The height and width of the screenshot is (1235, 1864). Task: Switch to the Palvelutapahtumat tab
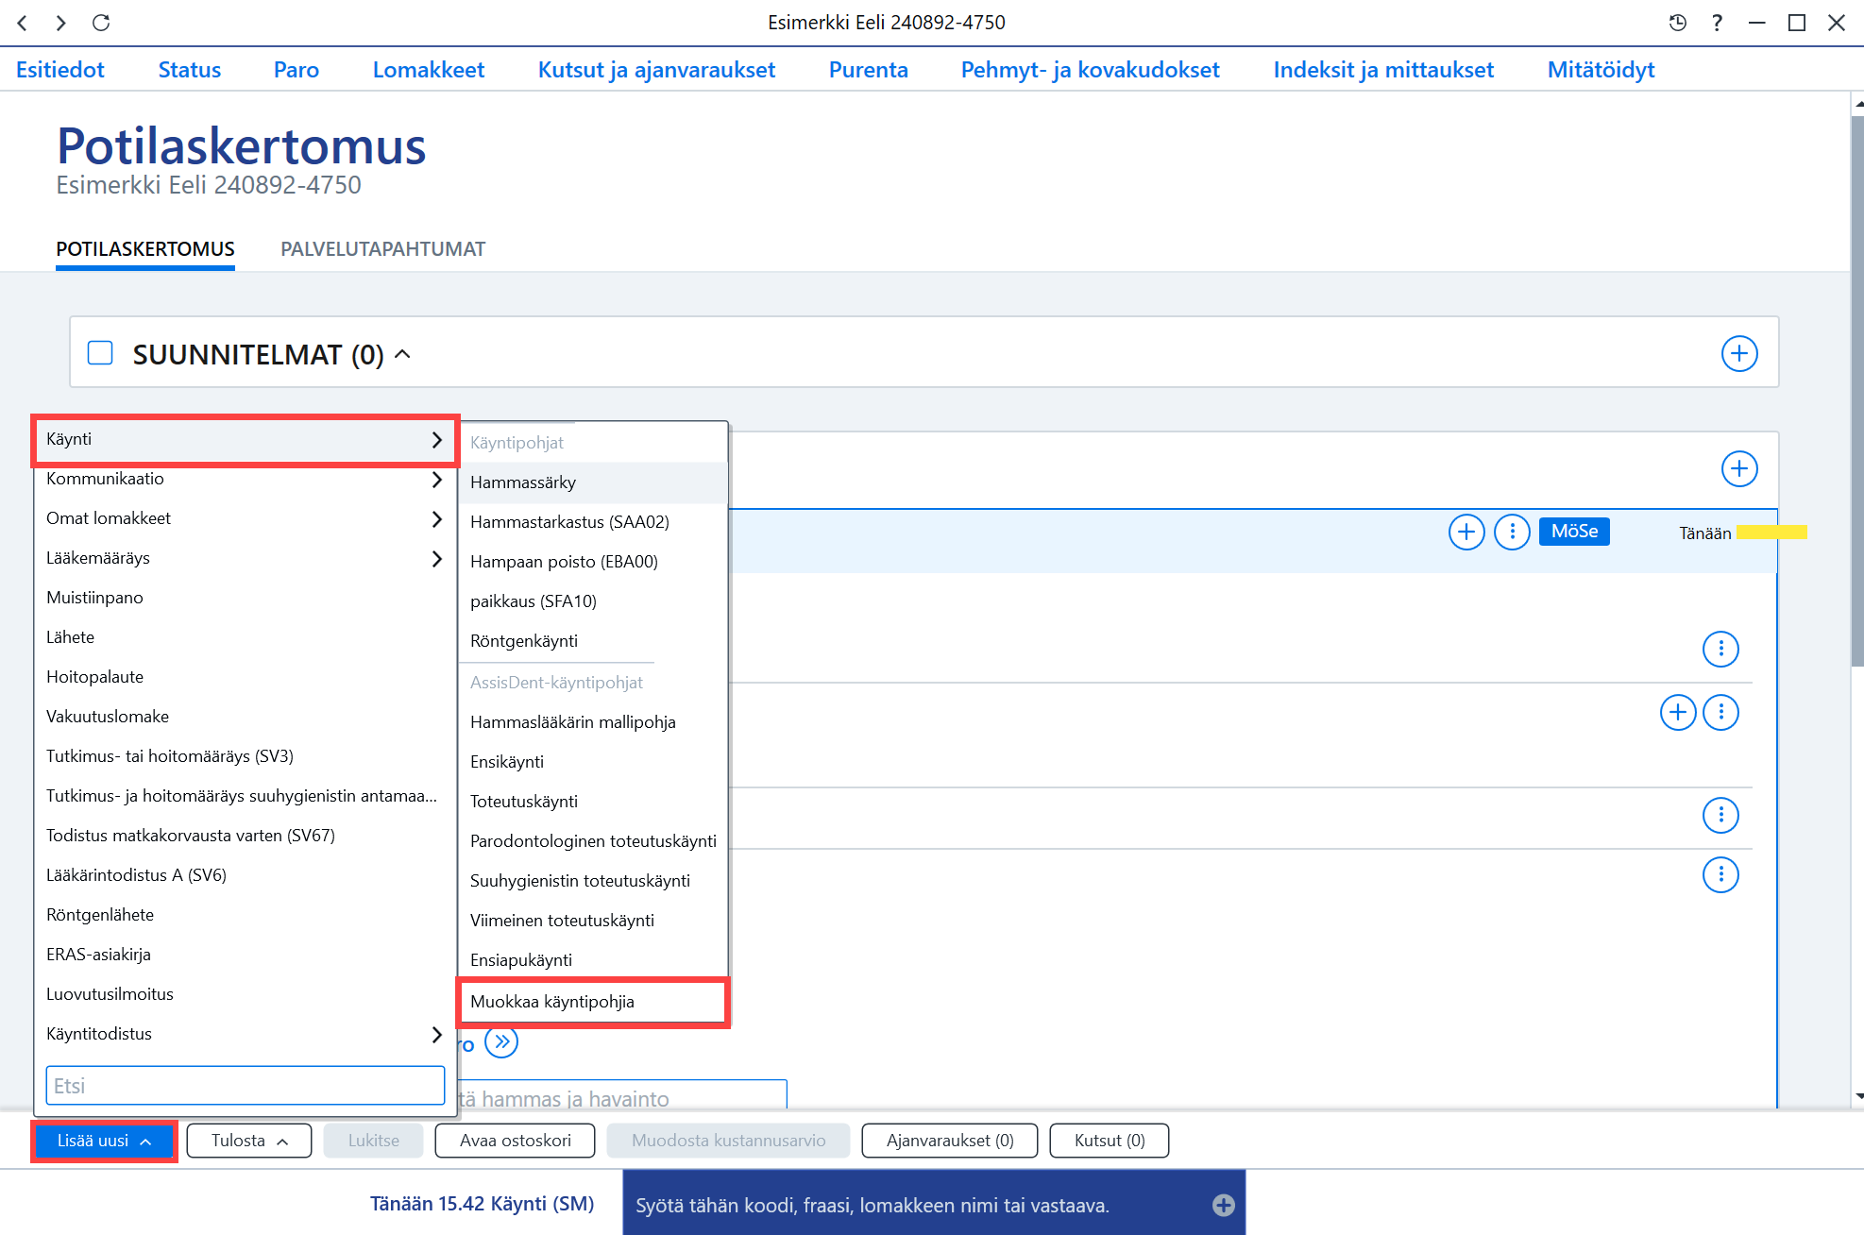point(382,249)
